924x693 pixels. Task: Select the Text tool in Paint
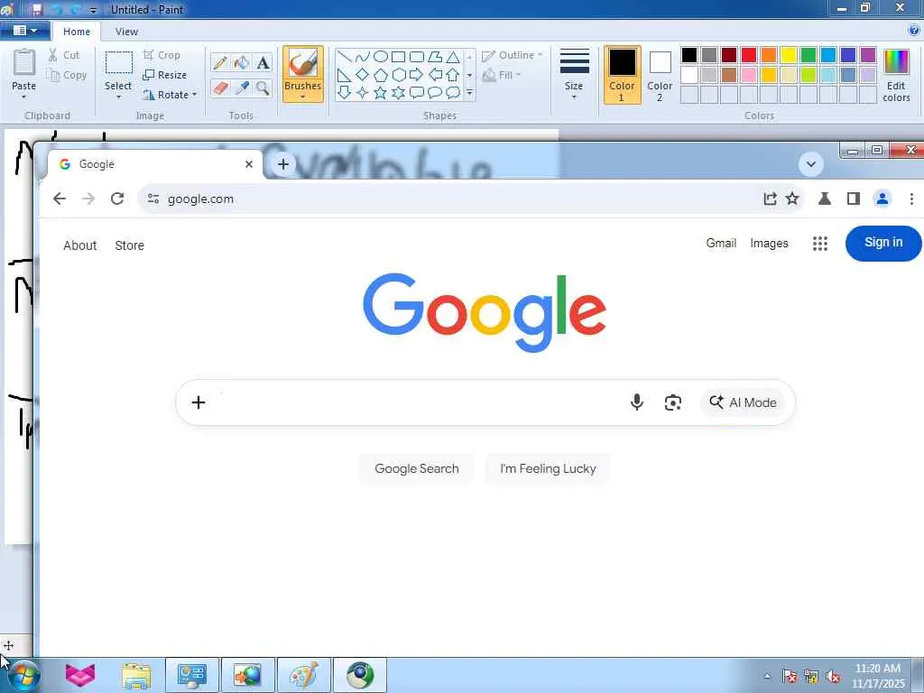coord(263,62)
